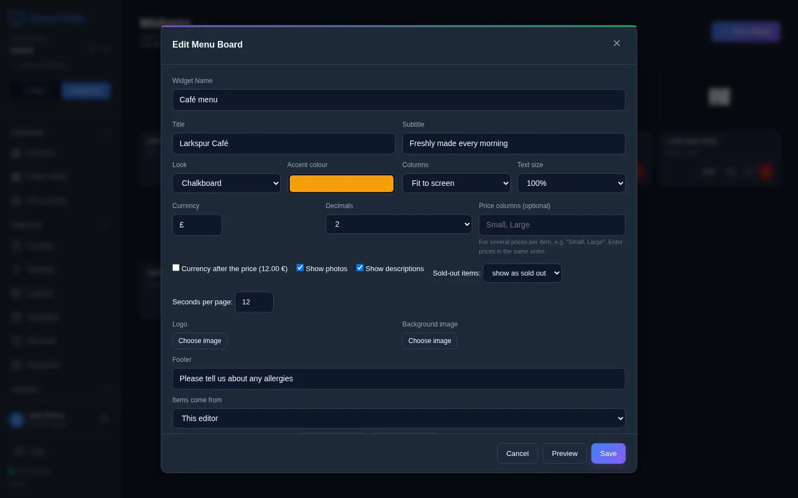
Task: Expand the Columns Fit to screen dropdown
Action: [x=457, y=183]
